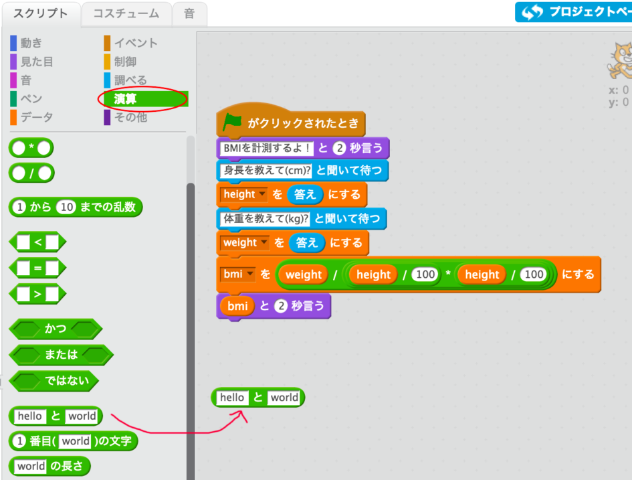Image resolution: width=632 pixels, height=480 pixels.
Task: Open the weight variable dropdown in script
Action: [x=264, y=243]
